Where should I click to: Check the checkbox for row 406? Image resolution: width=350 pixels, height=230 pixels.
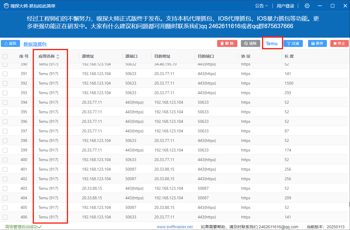5,217
